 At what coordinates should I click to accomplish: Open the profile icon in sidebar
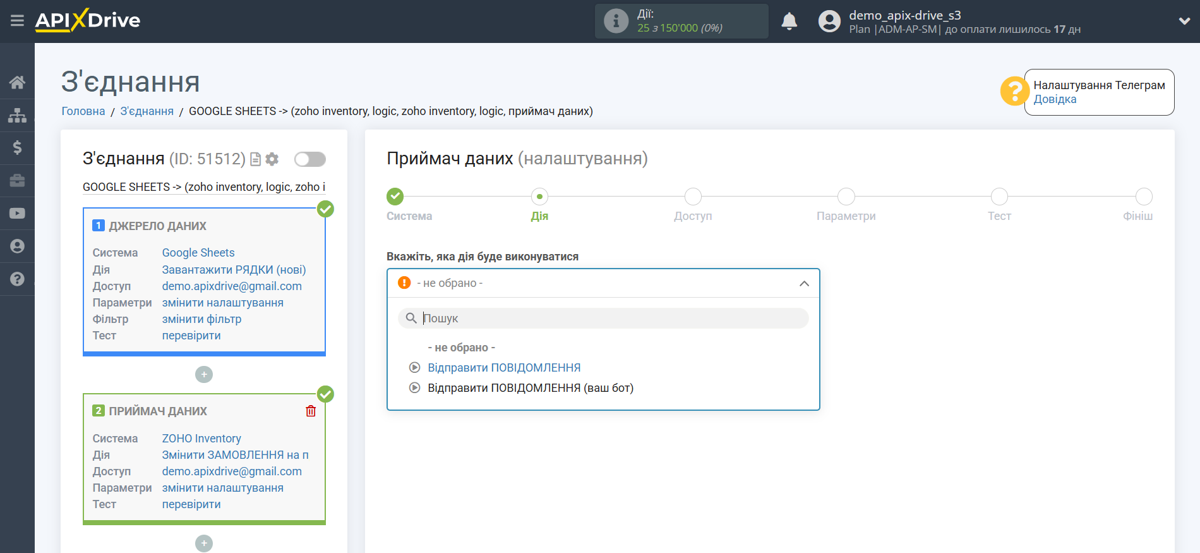(x=17, y=246)
